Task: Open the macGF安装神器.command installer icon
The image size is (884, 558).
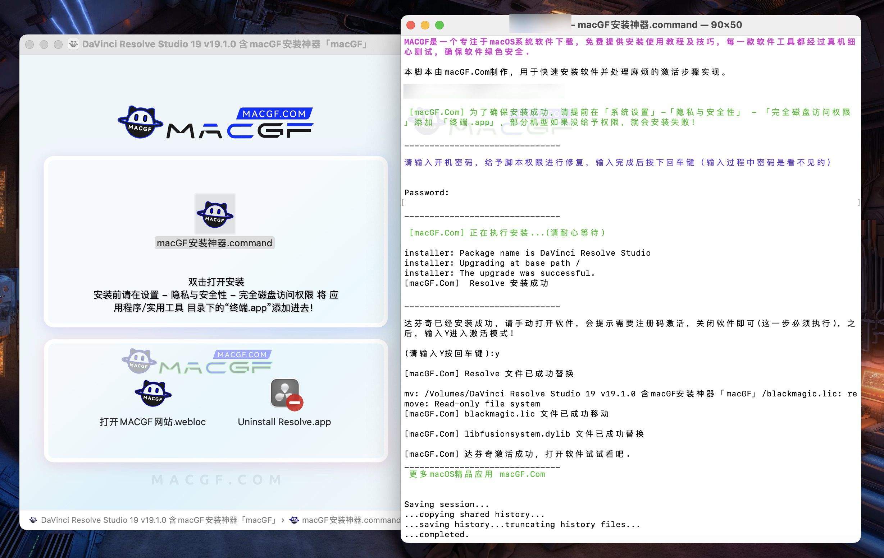Action: click(x=215, y=214)
